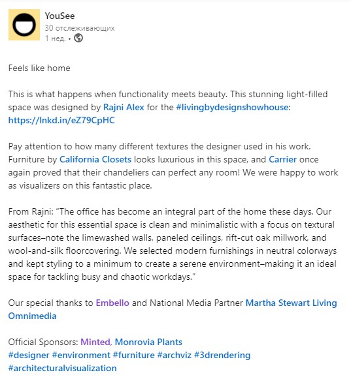Select the #architecturalvisualization hashtag

(63, 368)
